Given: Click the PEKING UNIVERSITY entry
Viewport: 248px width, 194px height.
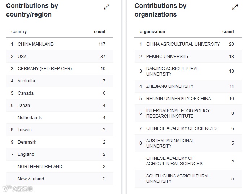Looking at the screenshot, I should 167,57.
